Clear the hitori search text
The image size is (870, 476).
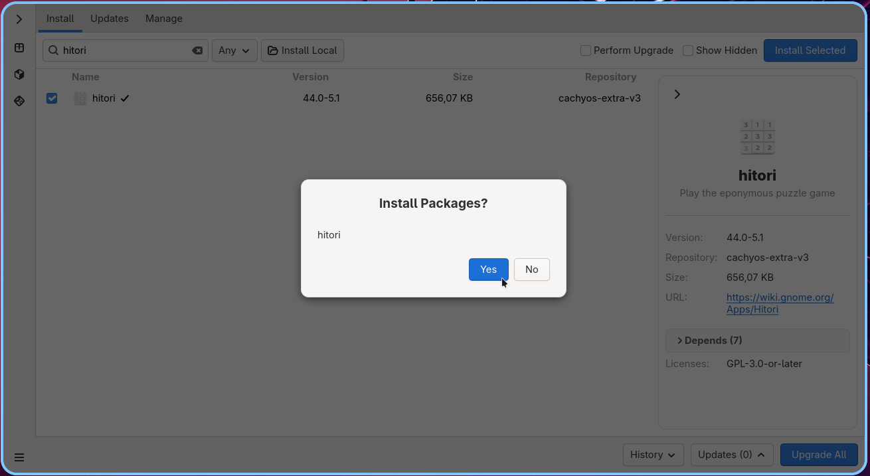(197, 50)
